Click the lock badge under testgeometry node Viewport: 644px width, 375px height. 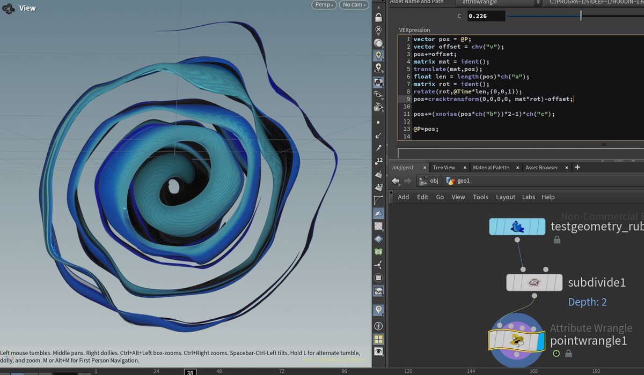(x=557, y=240)
